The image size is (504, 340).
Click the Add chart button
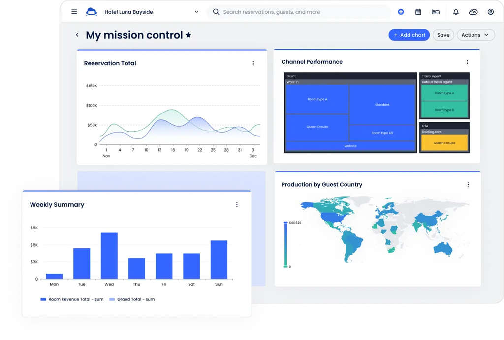[409, 35]
